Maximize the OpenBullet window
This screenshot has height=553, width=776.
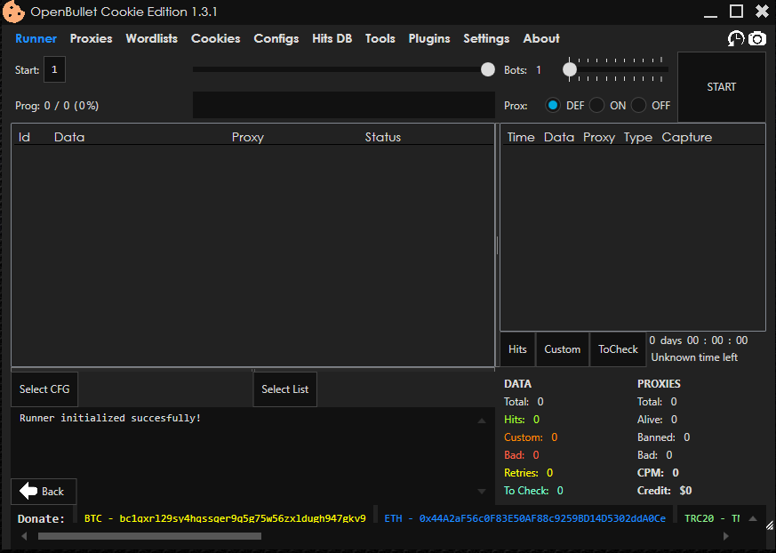click(736, 11)
